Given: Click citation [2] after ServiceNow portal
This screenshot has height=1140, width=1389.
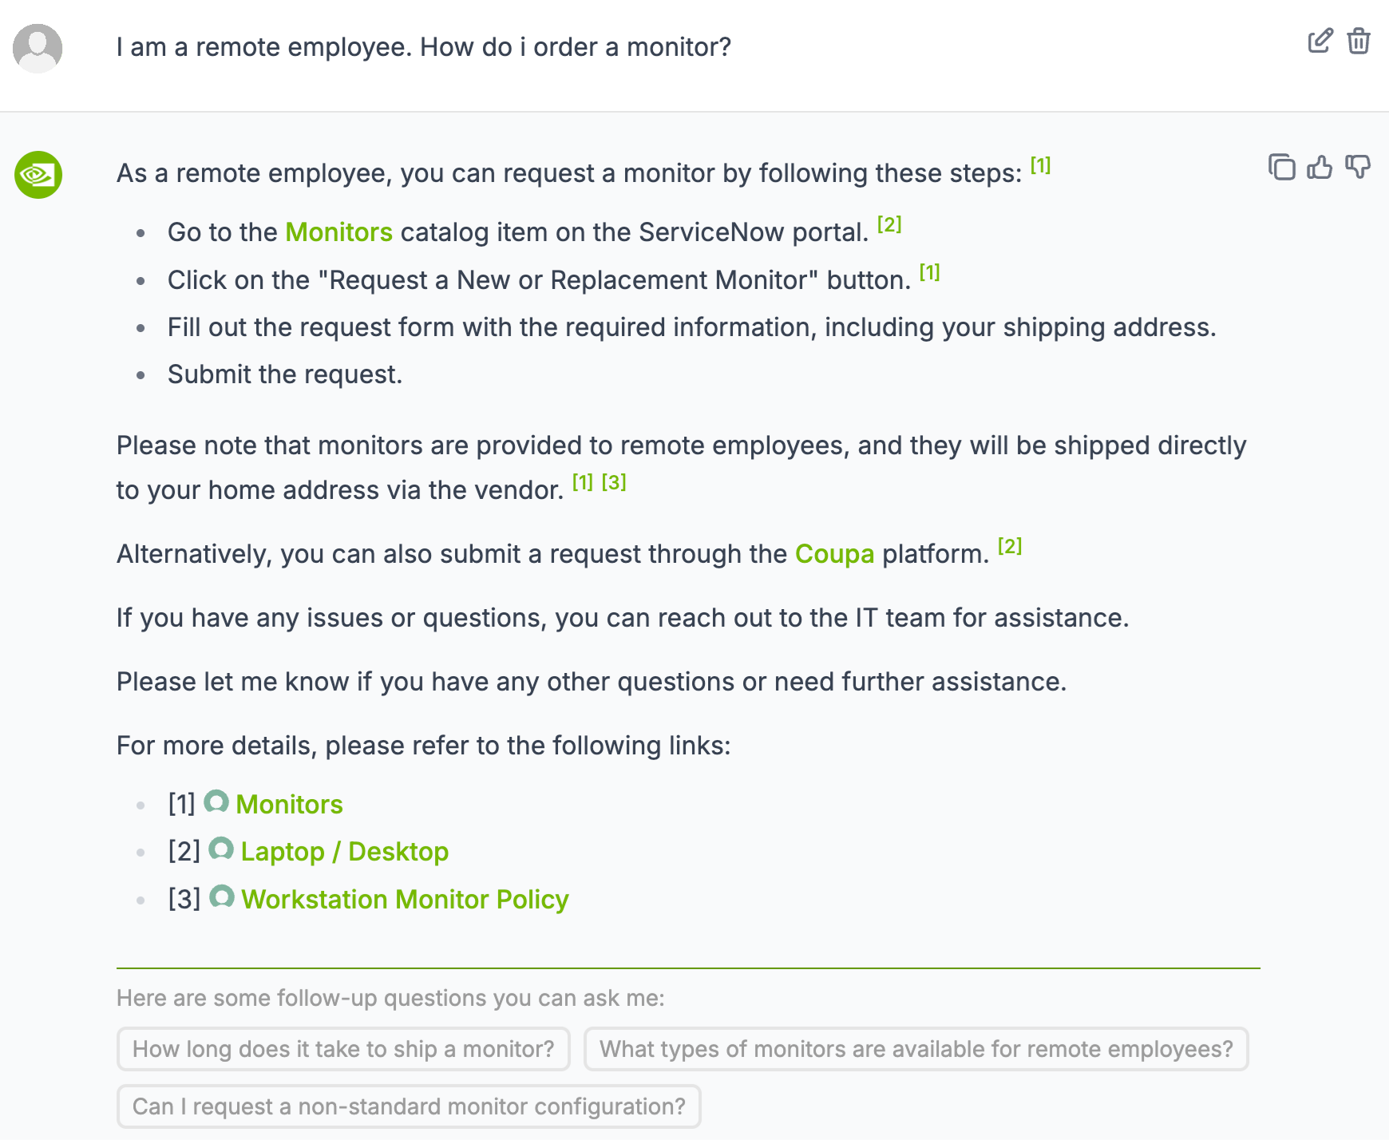Looking at the screenshot, I should (889, 224).
